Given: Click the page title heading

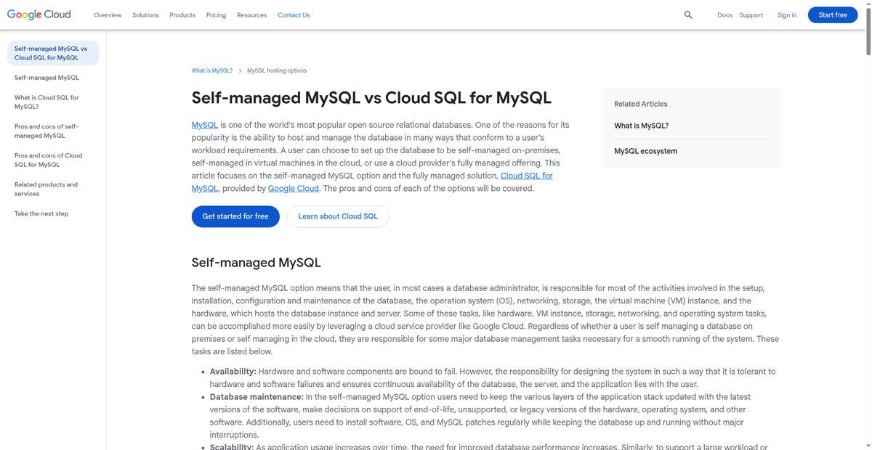Looking at the screenshot, I should pos(371,98).
